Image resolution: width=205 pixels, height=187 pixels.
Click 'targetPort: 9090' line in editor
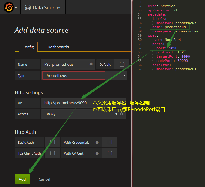coord(173,56)
